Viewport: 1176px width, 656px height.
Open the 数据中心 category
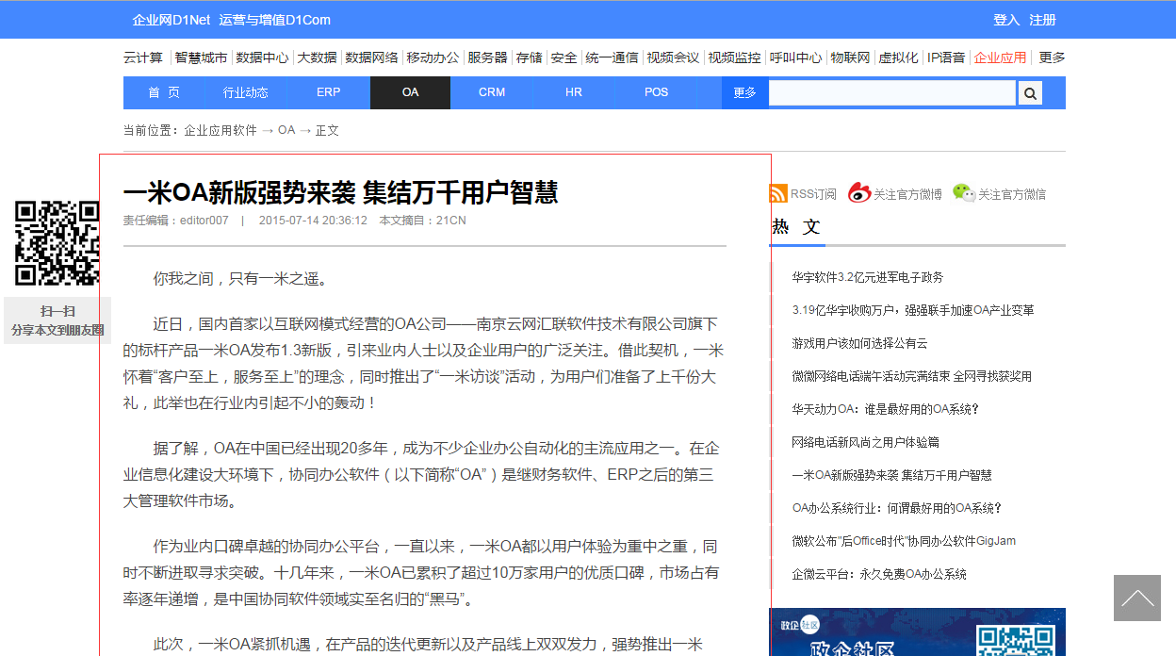[x=262, y=57]
